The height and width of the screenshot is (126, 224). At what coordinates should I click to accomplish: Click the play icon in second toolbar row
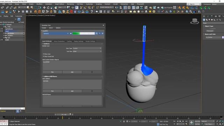[x=19, y=12]
